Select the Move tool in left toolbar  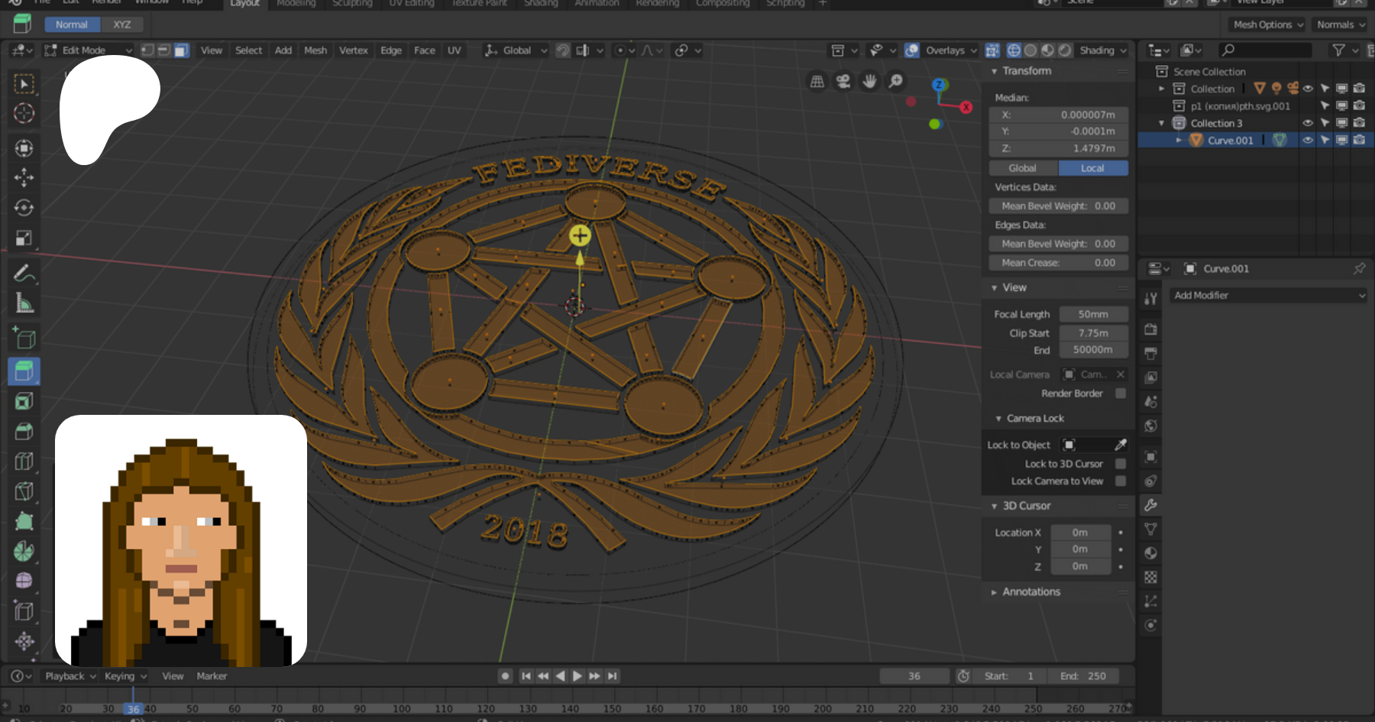pyautogui.click(x=24, y=177)
